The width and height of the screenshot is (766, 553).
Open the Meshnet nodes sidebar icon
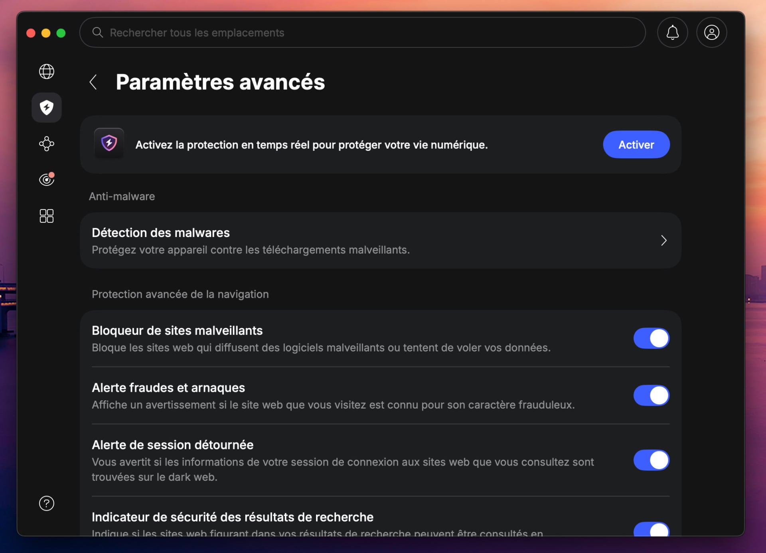point(47,144)
